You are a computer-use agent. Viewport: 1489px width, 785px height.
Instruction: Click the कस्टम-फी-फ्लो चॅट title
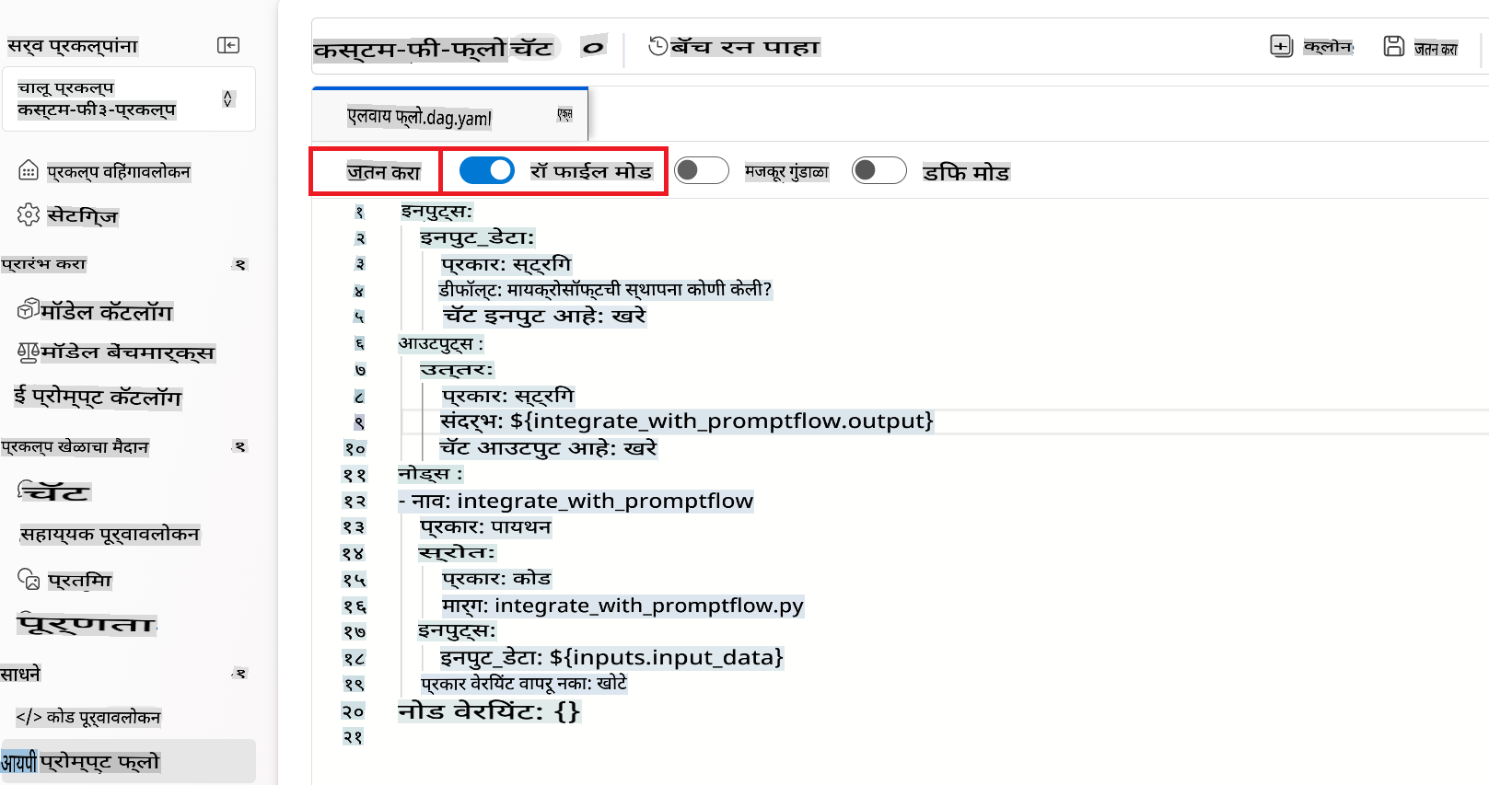pyautogui.click(x=433, y=49)
